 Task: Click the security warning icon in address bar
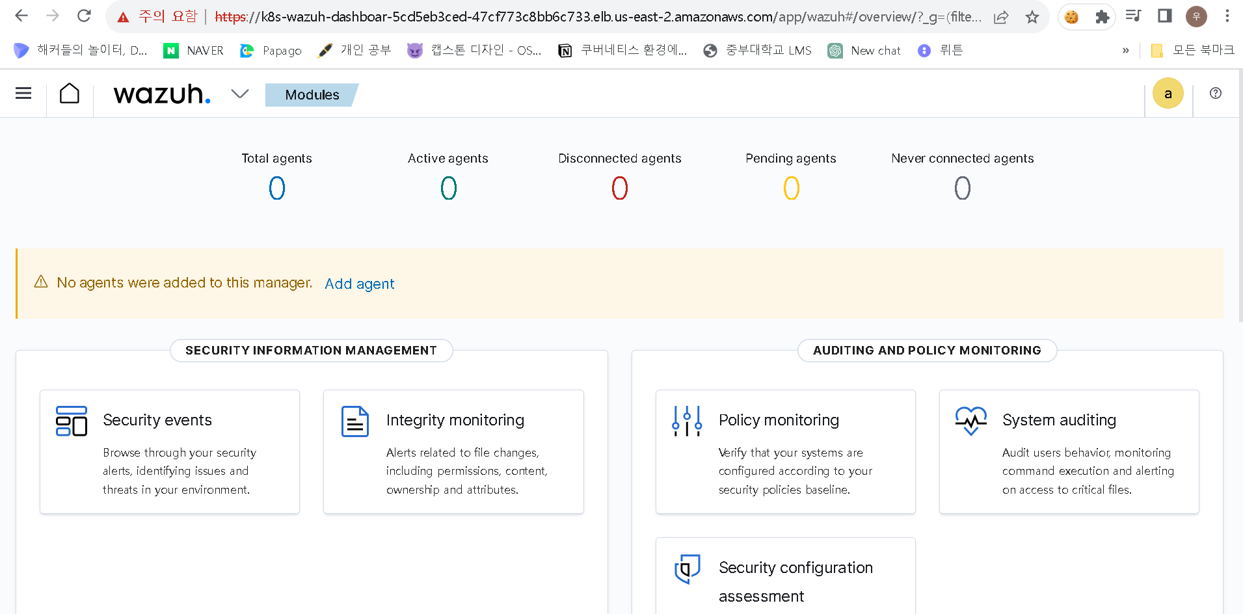pyautogui.click(x=123, y=17)
